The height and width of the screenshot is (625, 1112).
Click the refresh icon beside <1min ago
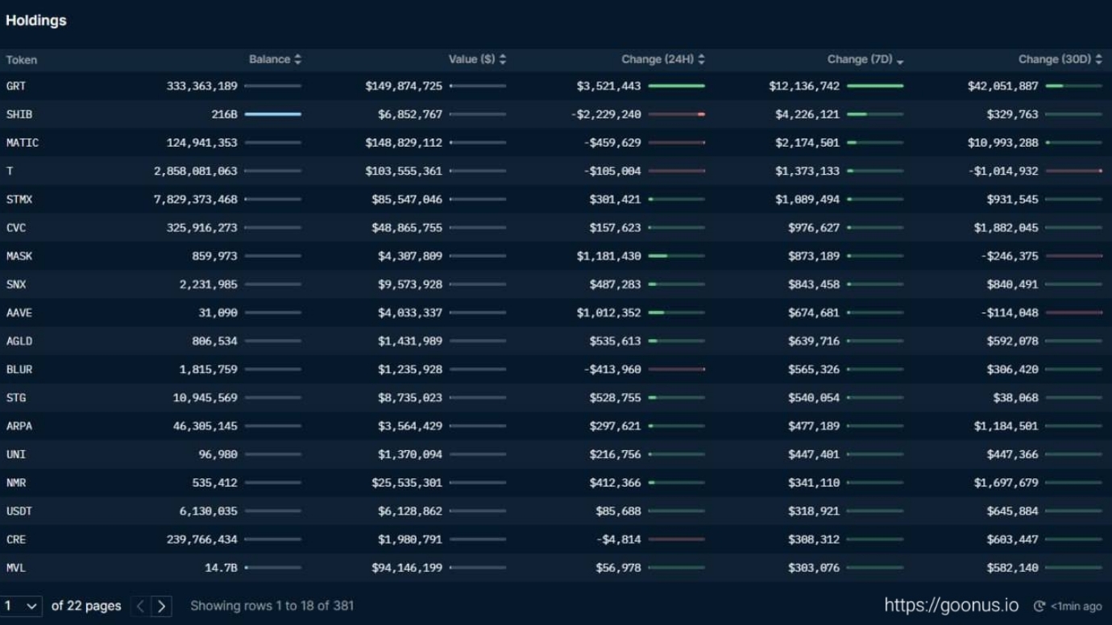click(1039, 606)
